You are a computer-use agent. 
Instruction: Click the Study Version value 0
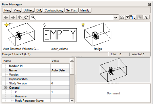coord(60,83)
